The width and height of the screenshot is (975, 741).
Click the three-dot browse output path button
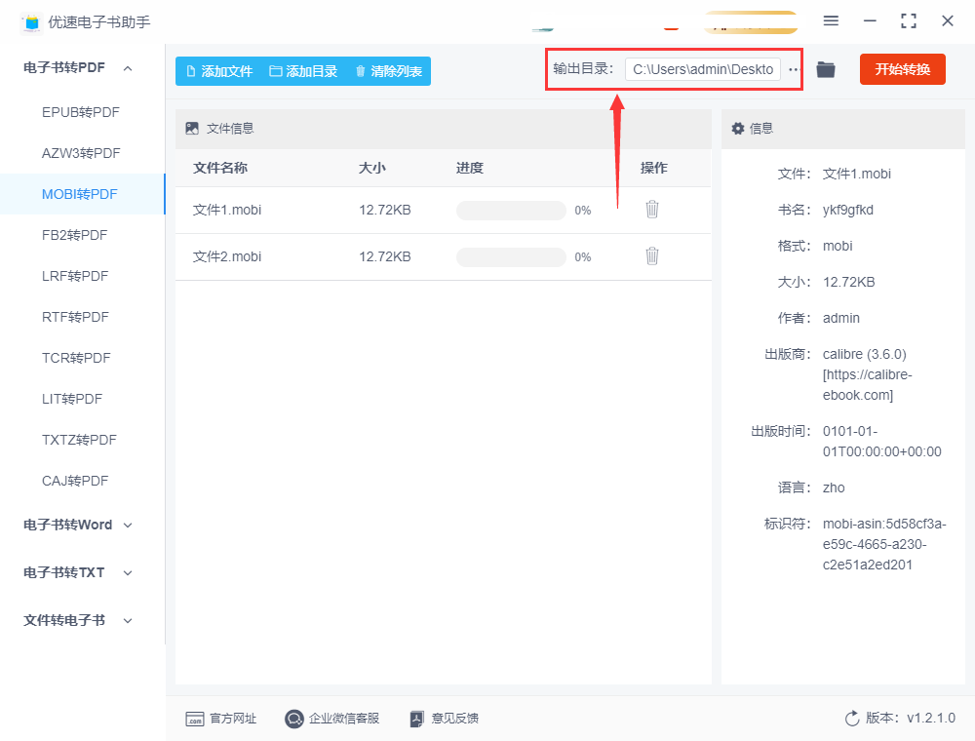click(794, 69)
